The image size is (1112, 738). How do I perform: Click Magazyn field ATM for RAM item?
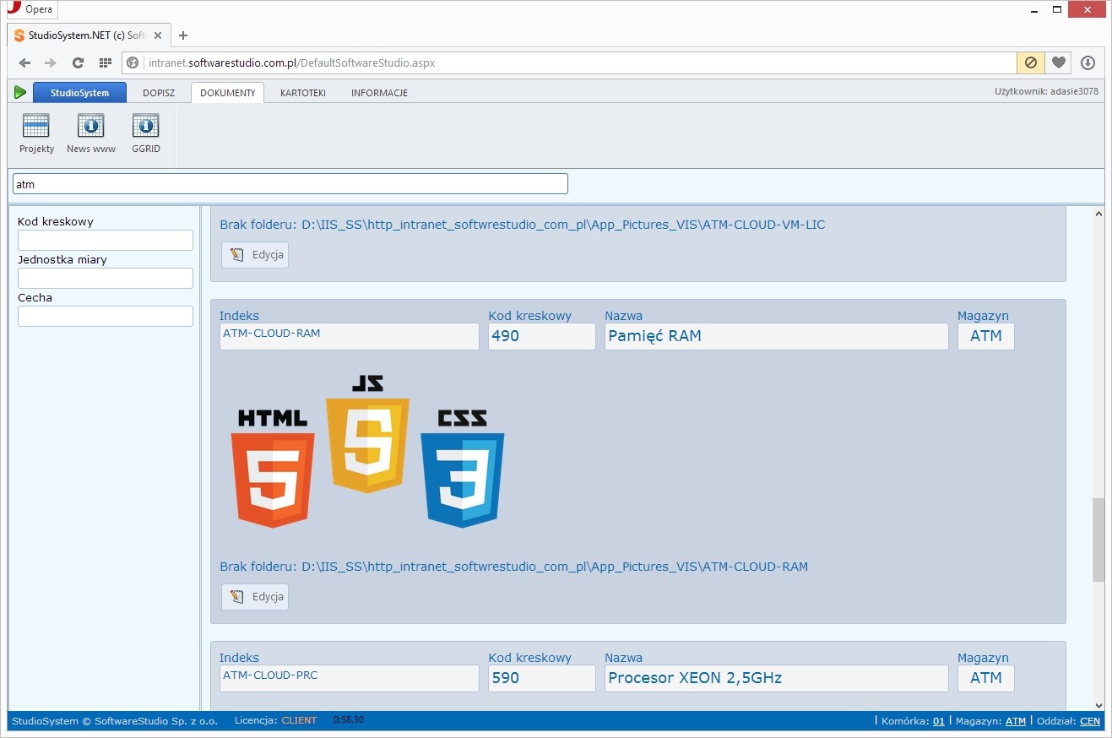pyautogui.click(x=986, y=336)
